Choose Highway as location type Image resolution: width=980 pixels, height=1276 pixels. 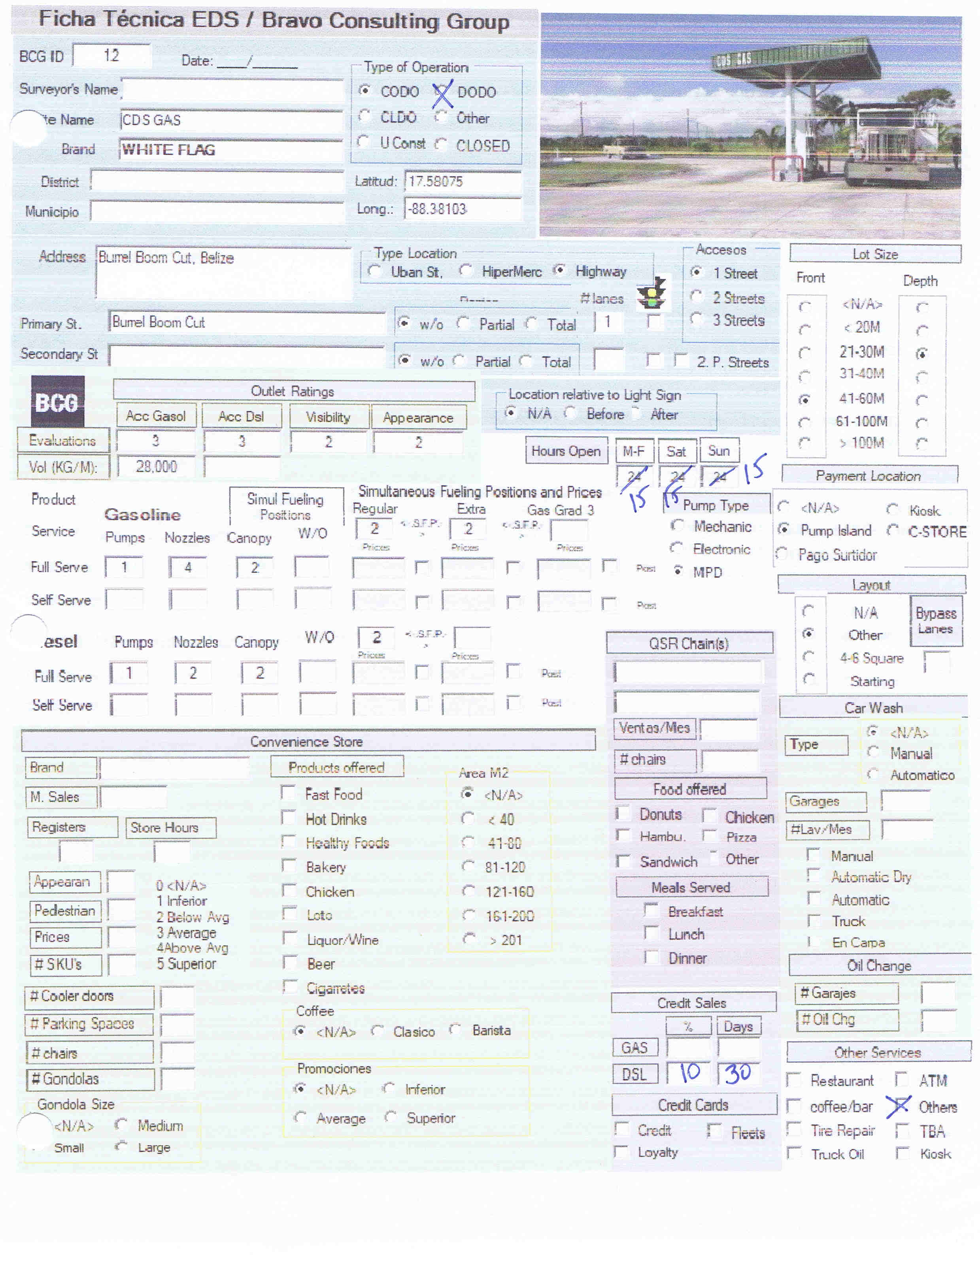(x=559, y=270)
